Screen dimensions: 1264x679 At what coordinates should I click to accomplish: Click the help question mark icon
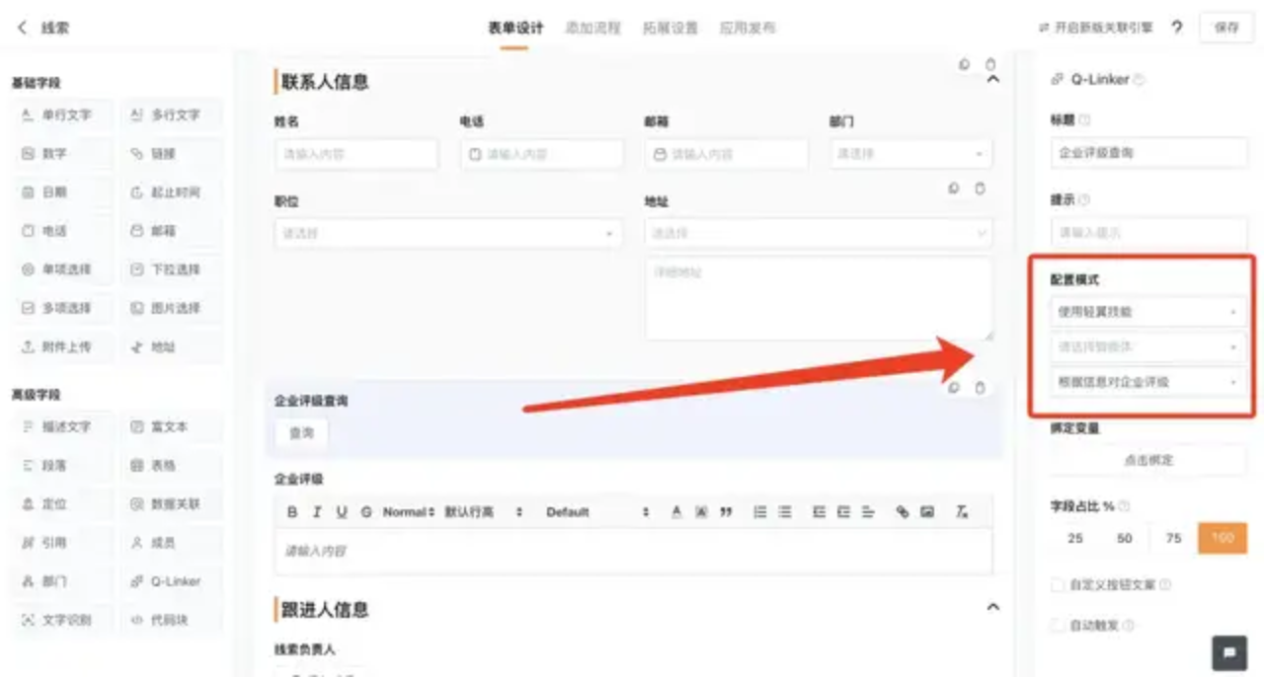(1177, 28)
